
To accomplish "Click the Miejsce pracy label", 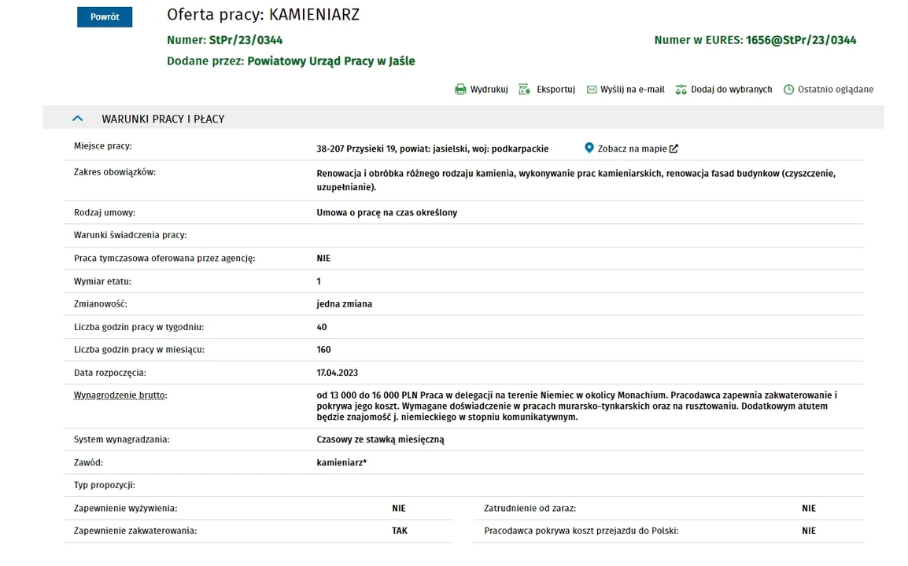I will tap(102, 146).
